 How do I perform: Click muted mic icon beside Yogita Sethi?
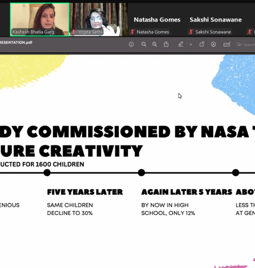pyautogui.click(x=74, y=32)
